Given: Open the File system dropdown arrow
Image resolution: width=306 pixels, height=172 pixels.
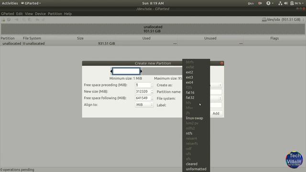Looking at the screenshot, I should point(220,98).
